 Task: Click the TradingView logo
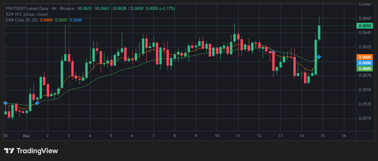[x=31, y=151]
